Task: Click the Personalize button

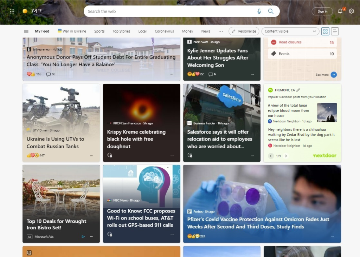Action: click(x=244, y=32)
